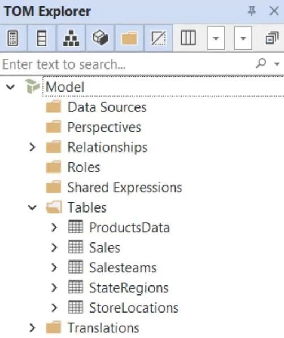
Task: Toggle the Show Measures calculator icon
Action: tap(13, 38)
